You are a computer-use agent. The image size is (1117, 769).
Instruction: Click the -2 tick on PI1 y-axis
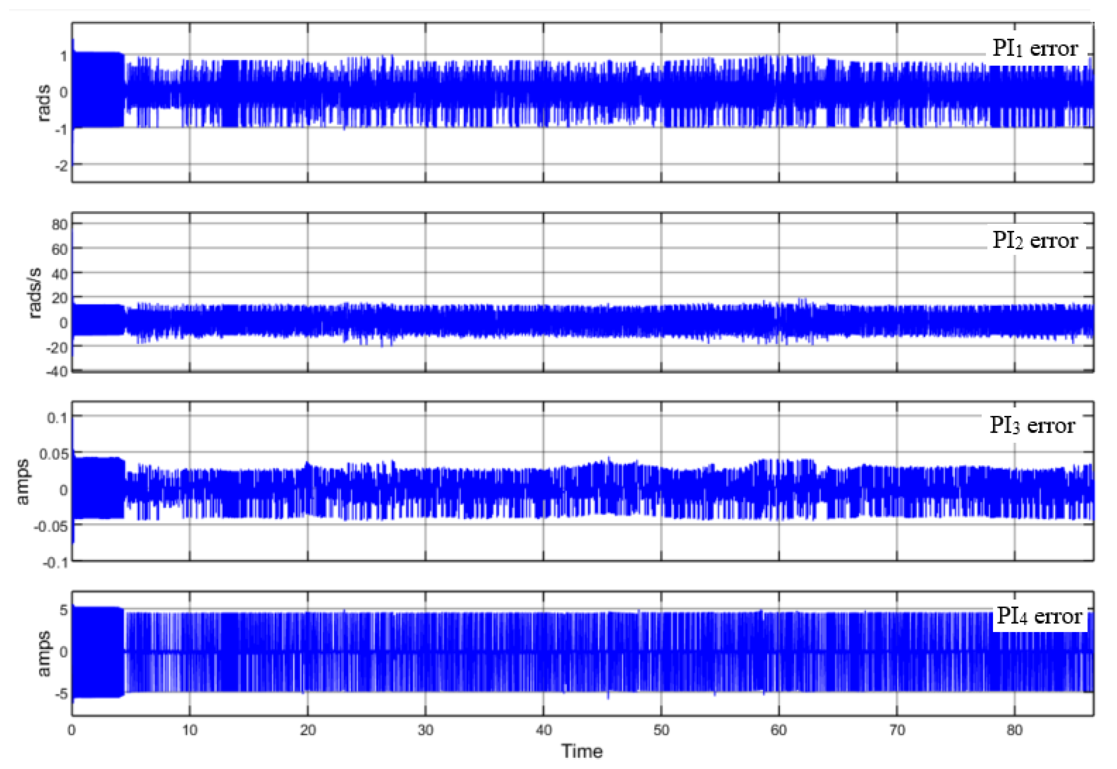pos(61,166)
